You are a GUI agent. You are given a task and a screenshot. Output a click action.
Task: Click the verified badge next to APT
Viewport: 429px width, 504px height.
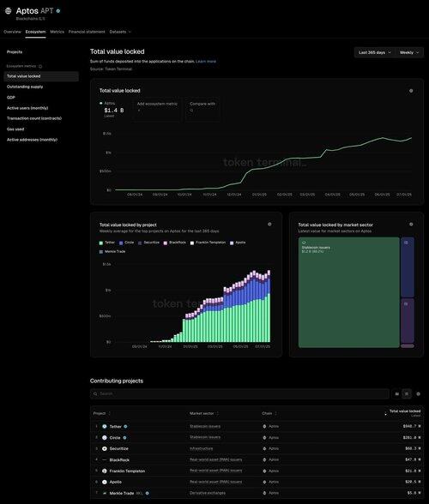pyautogui.click(x=58, y=11)
